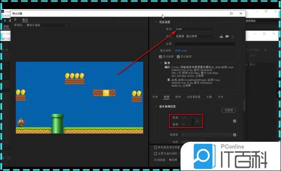Switch to the 效果 (effects) tab

click(x=155, y=97)
